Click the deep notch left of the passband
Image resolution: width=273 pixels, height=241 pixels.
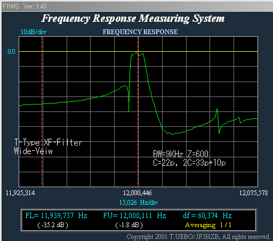(129, 107)
